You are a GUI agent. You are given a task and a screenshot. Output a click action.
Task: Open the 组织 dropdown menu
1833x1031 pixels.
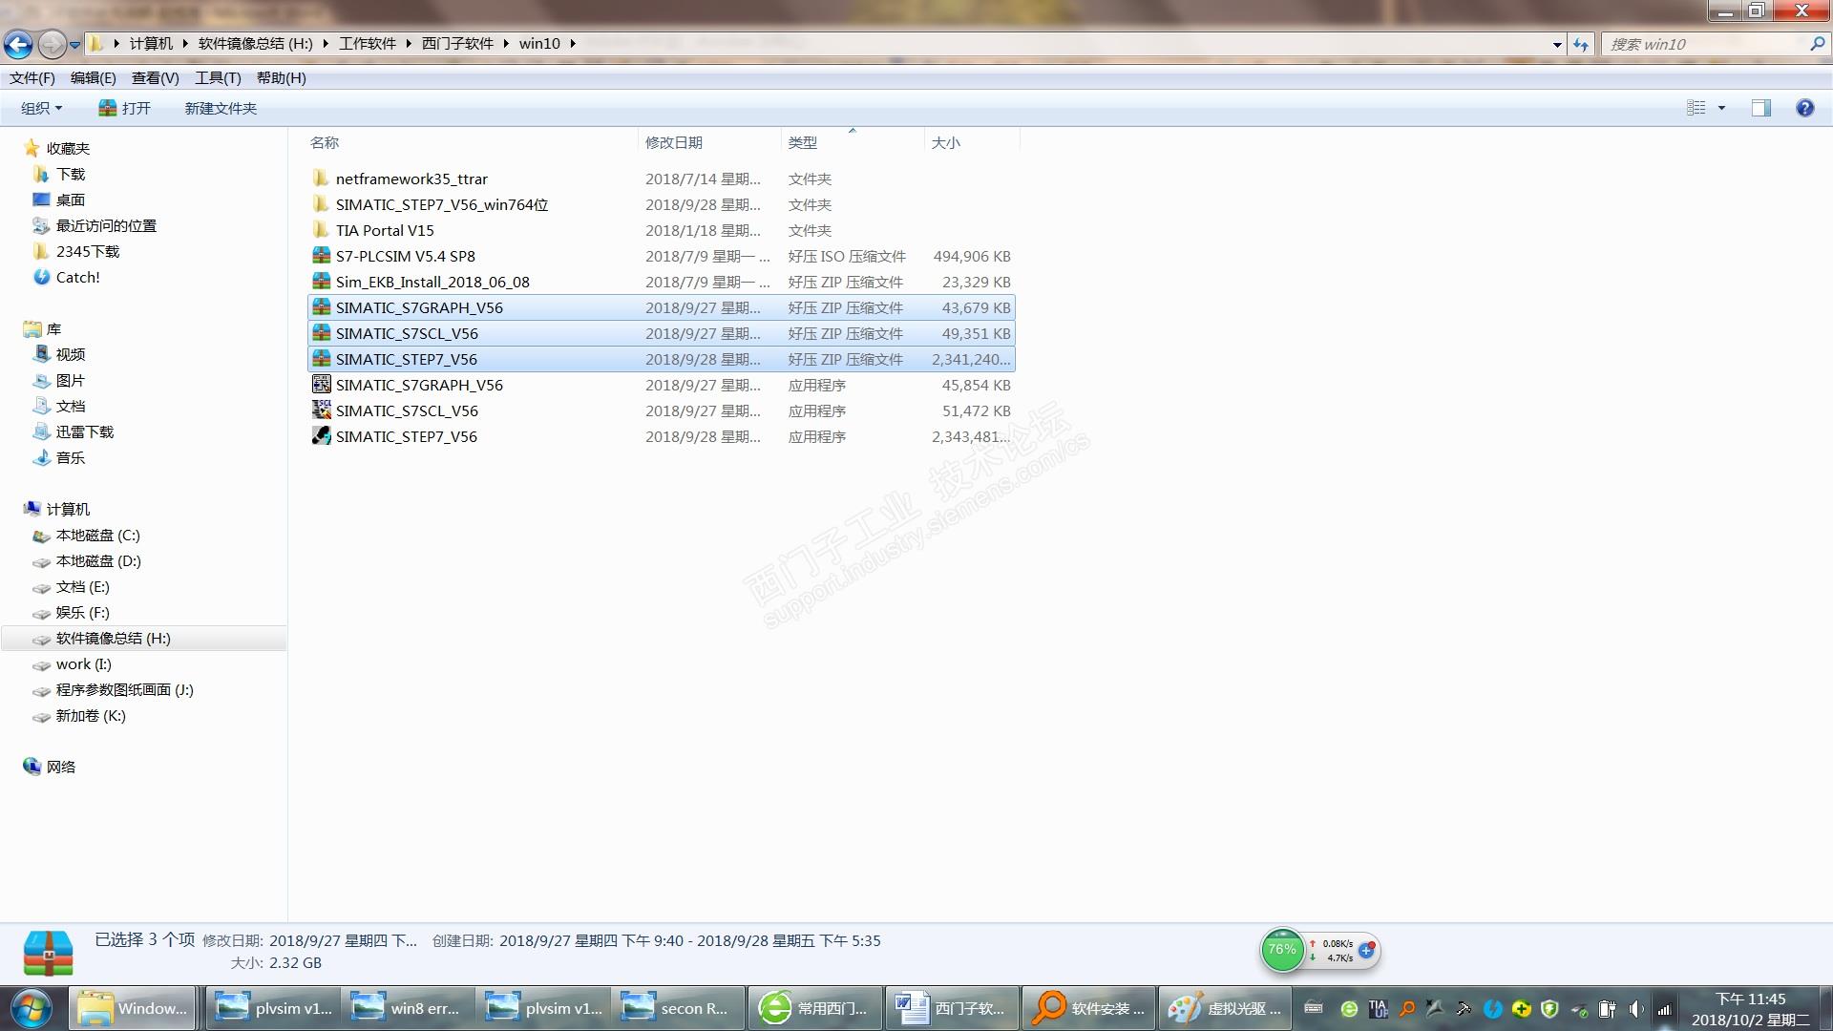(x=42, y=108)
